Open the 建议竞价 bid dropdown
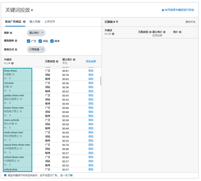Image resolution: width=201 pixels, height=181 pixels. (x=36, y=33)
